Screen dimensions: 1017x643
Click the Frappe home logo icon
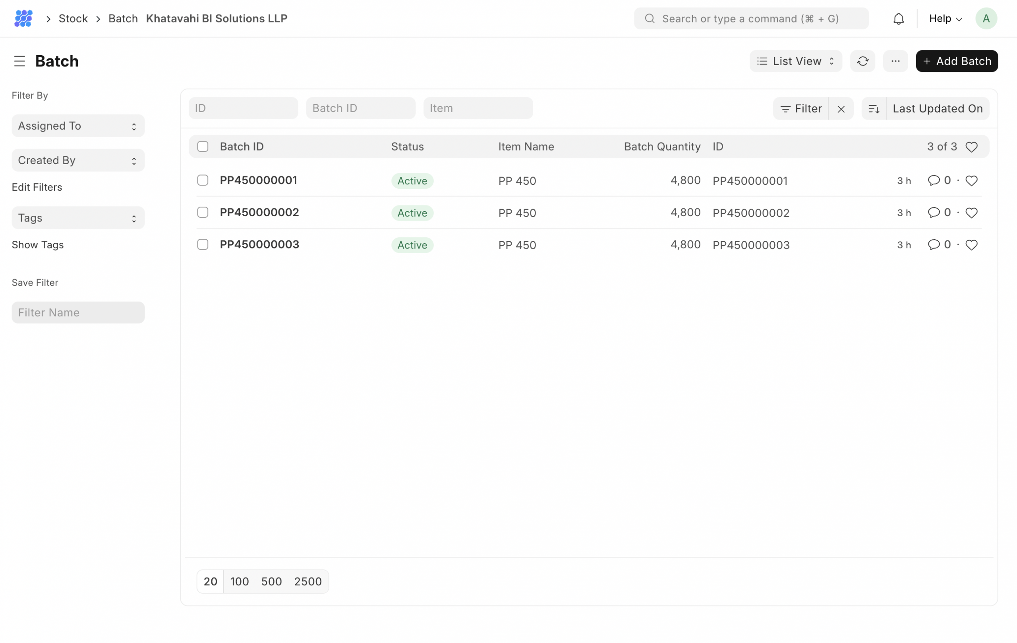(x=23, y=19)
